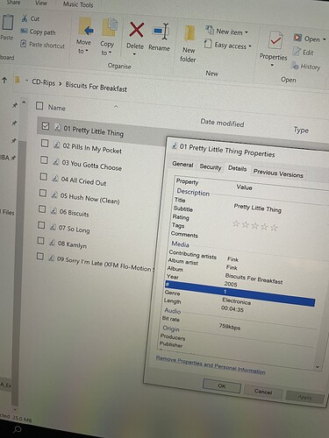Switch to the General tab in Properties
329x438 pixels.
click(x=182, y=165)
